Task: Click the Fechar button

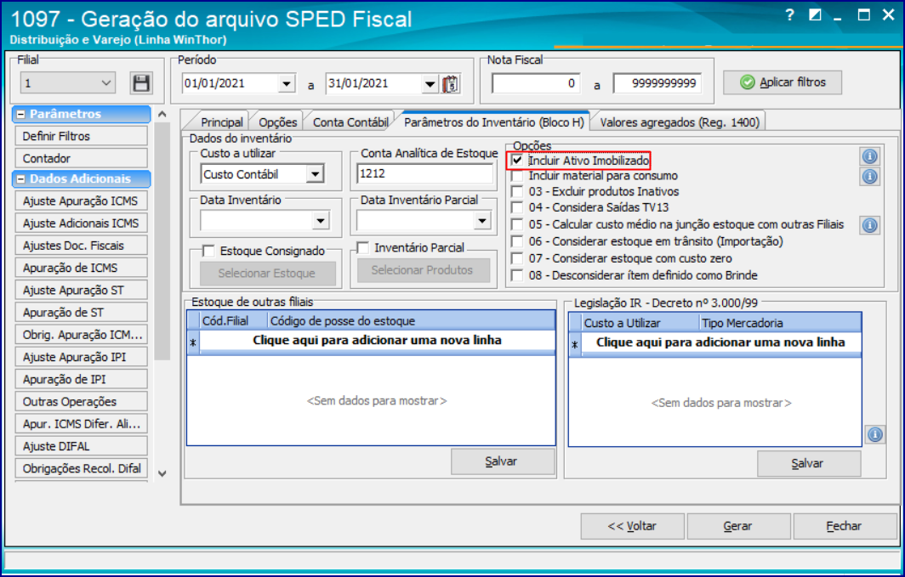Action: point(845,526)
